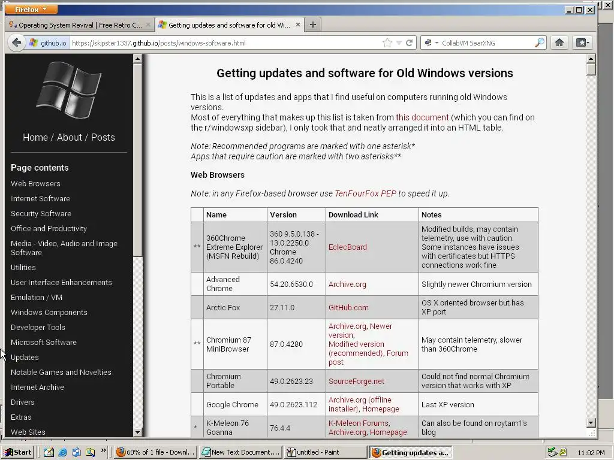
Task: Jump to Media - Video, Audio and Image Software
Action: (64, 248)
